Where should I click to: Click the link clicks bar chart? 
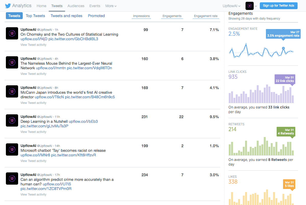point(261,94)
